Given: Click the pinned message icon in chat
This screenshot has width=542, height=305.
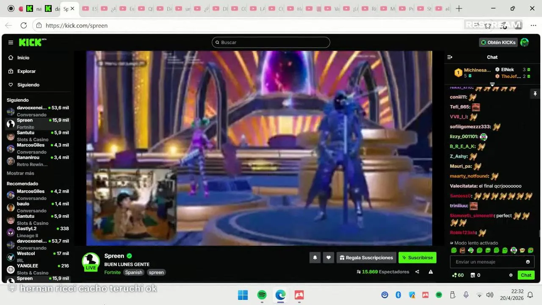Looking at the screenshot, I should tap(535, 94).
